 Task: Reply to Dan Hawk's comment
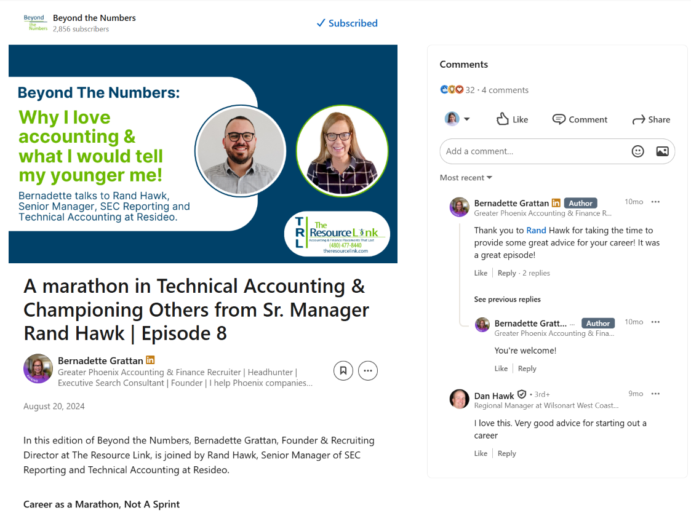tap(506, 453)
